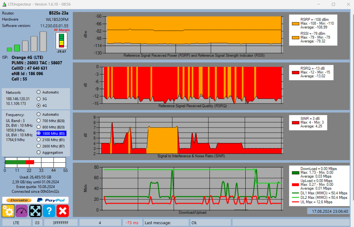Click the RF Margin gauge indicator

61,41
